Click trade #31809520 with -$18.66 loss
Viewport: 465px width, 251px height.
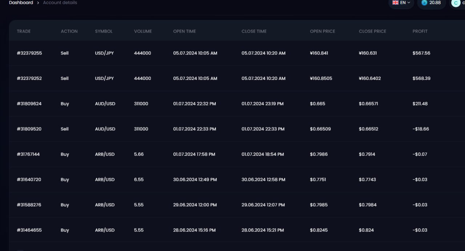coord(29,129)
